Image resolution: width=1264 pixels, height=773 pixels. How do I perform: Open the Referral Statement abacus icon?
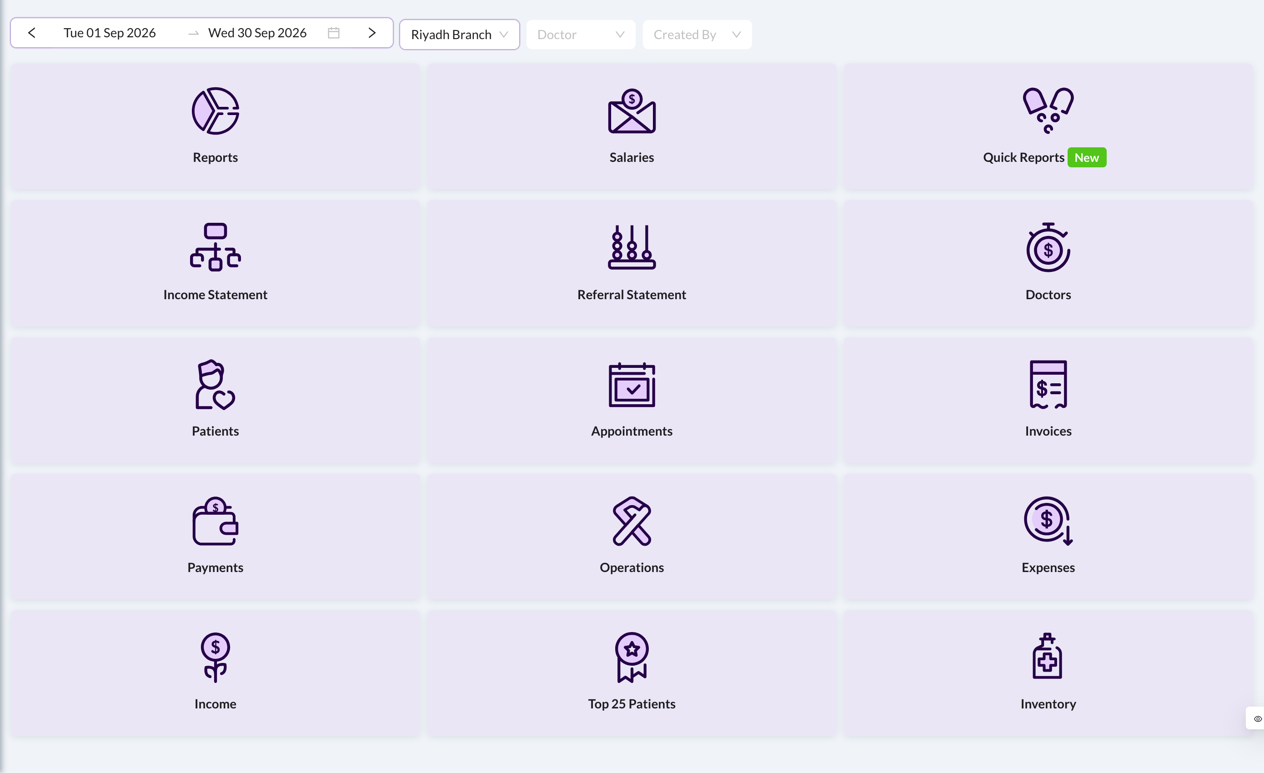(x=632, y=247)
